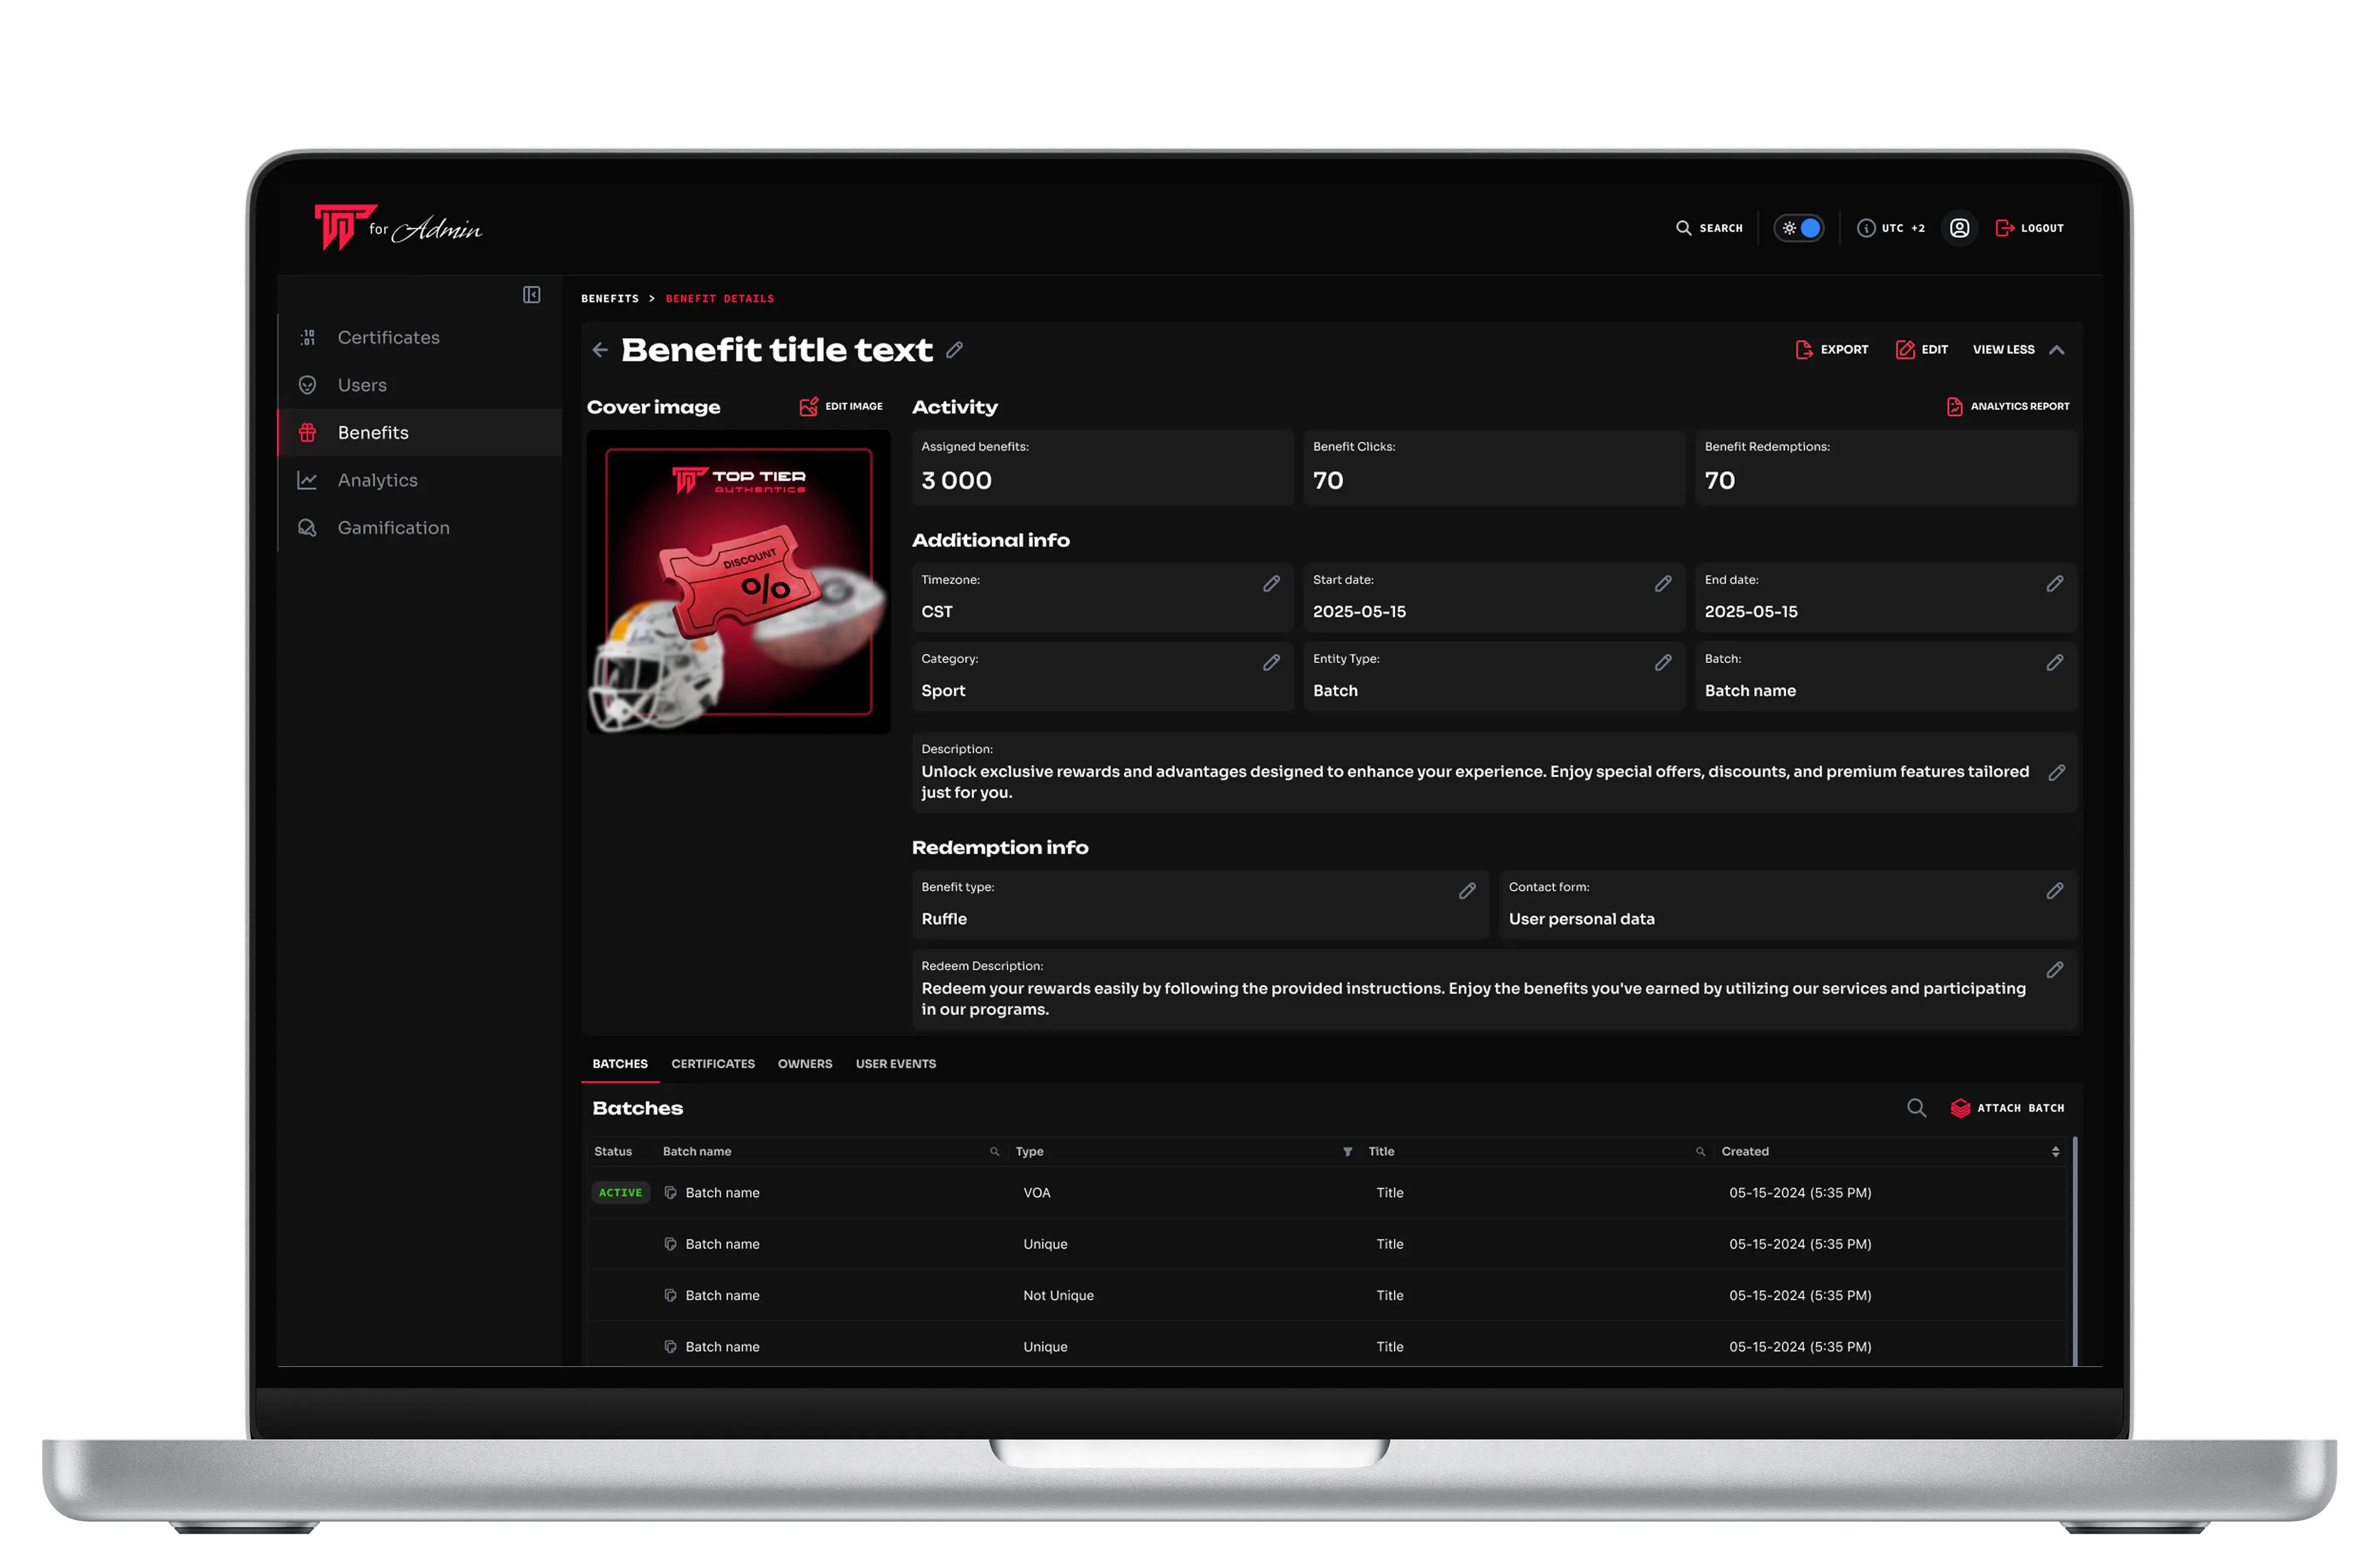
Task: Click the Export button
Action: click(1832, 349)
